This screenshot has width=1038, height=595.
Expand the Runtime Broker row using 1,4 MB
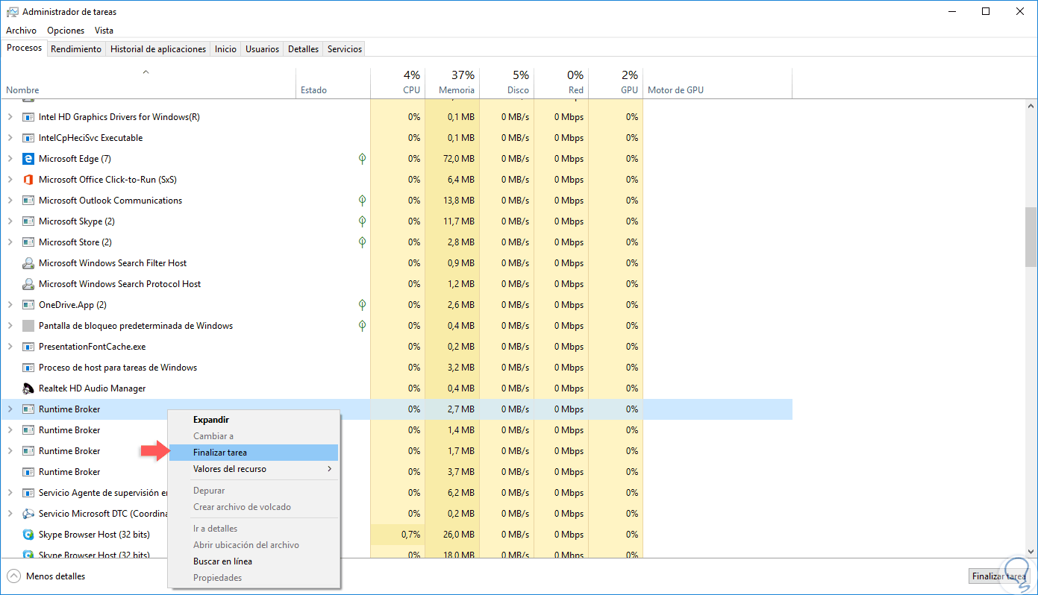click(10, 430)
